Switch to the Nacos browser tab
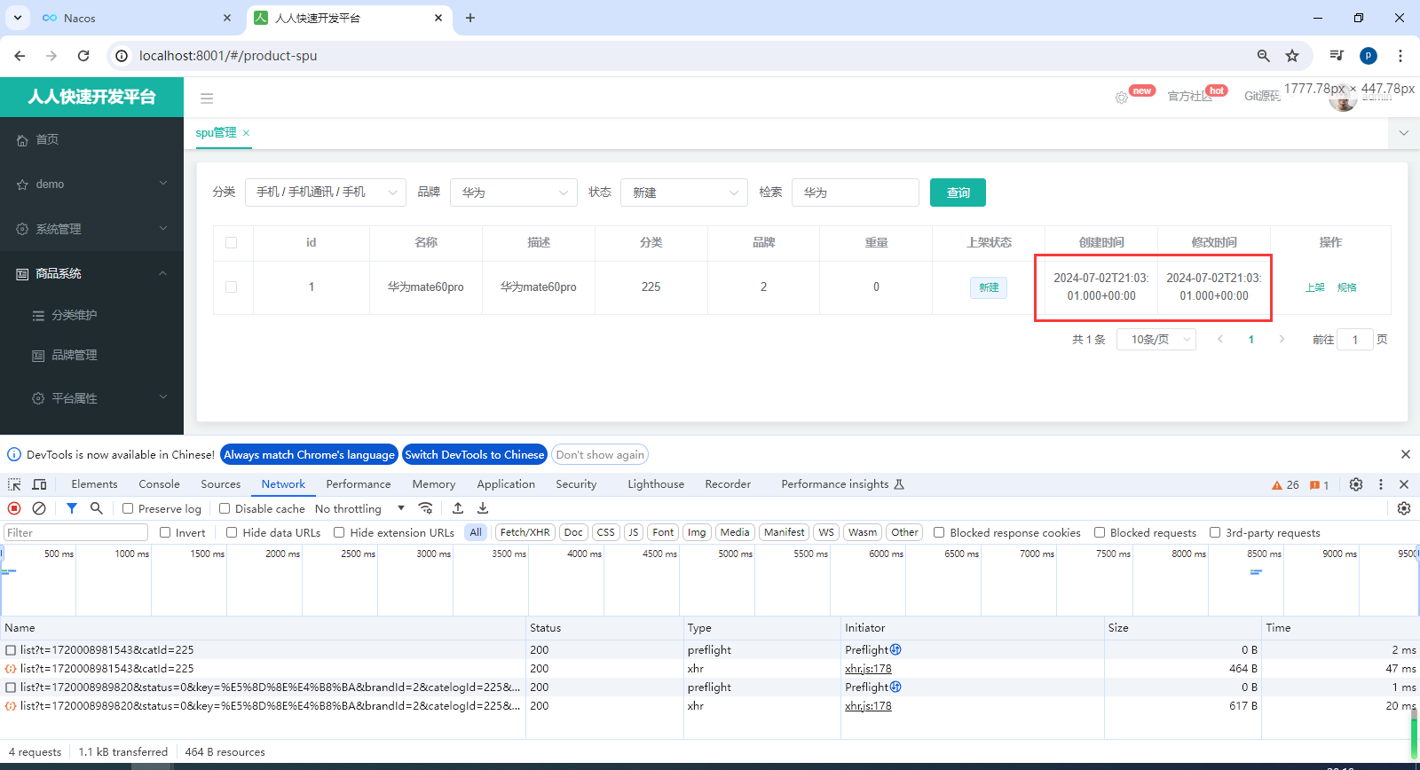This screenshot has height=770, width=1420. pyautogui.click(x=138, y=18)
